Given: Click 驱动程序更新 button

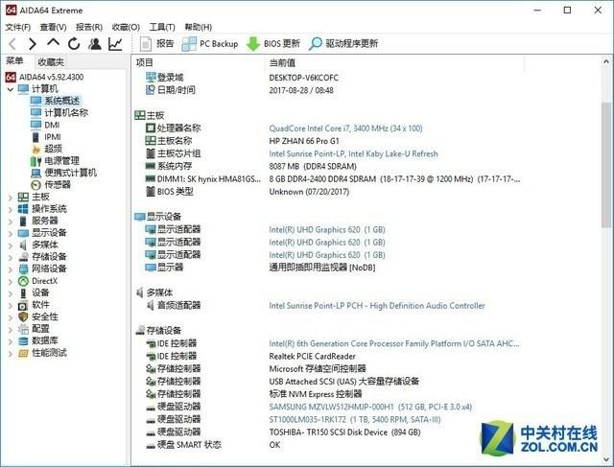Looking at the screenshot, I should tap(343, 44).
